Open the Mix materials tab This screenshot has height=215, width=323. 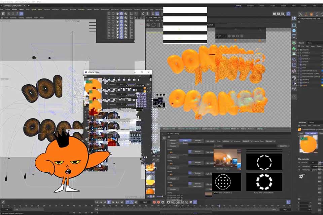click(311, 133)
